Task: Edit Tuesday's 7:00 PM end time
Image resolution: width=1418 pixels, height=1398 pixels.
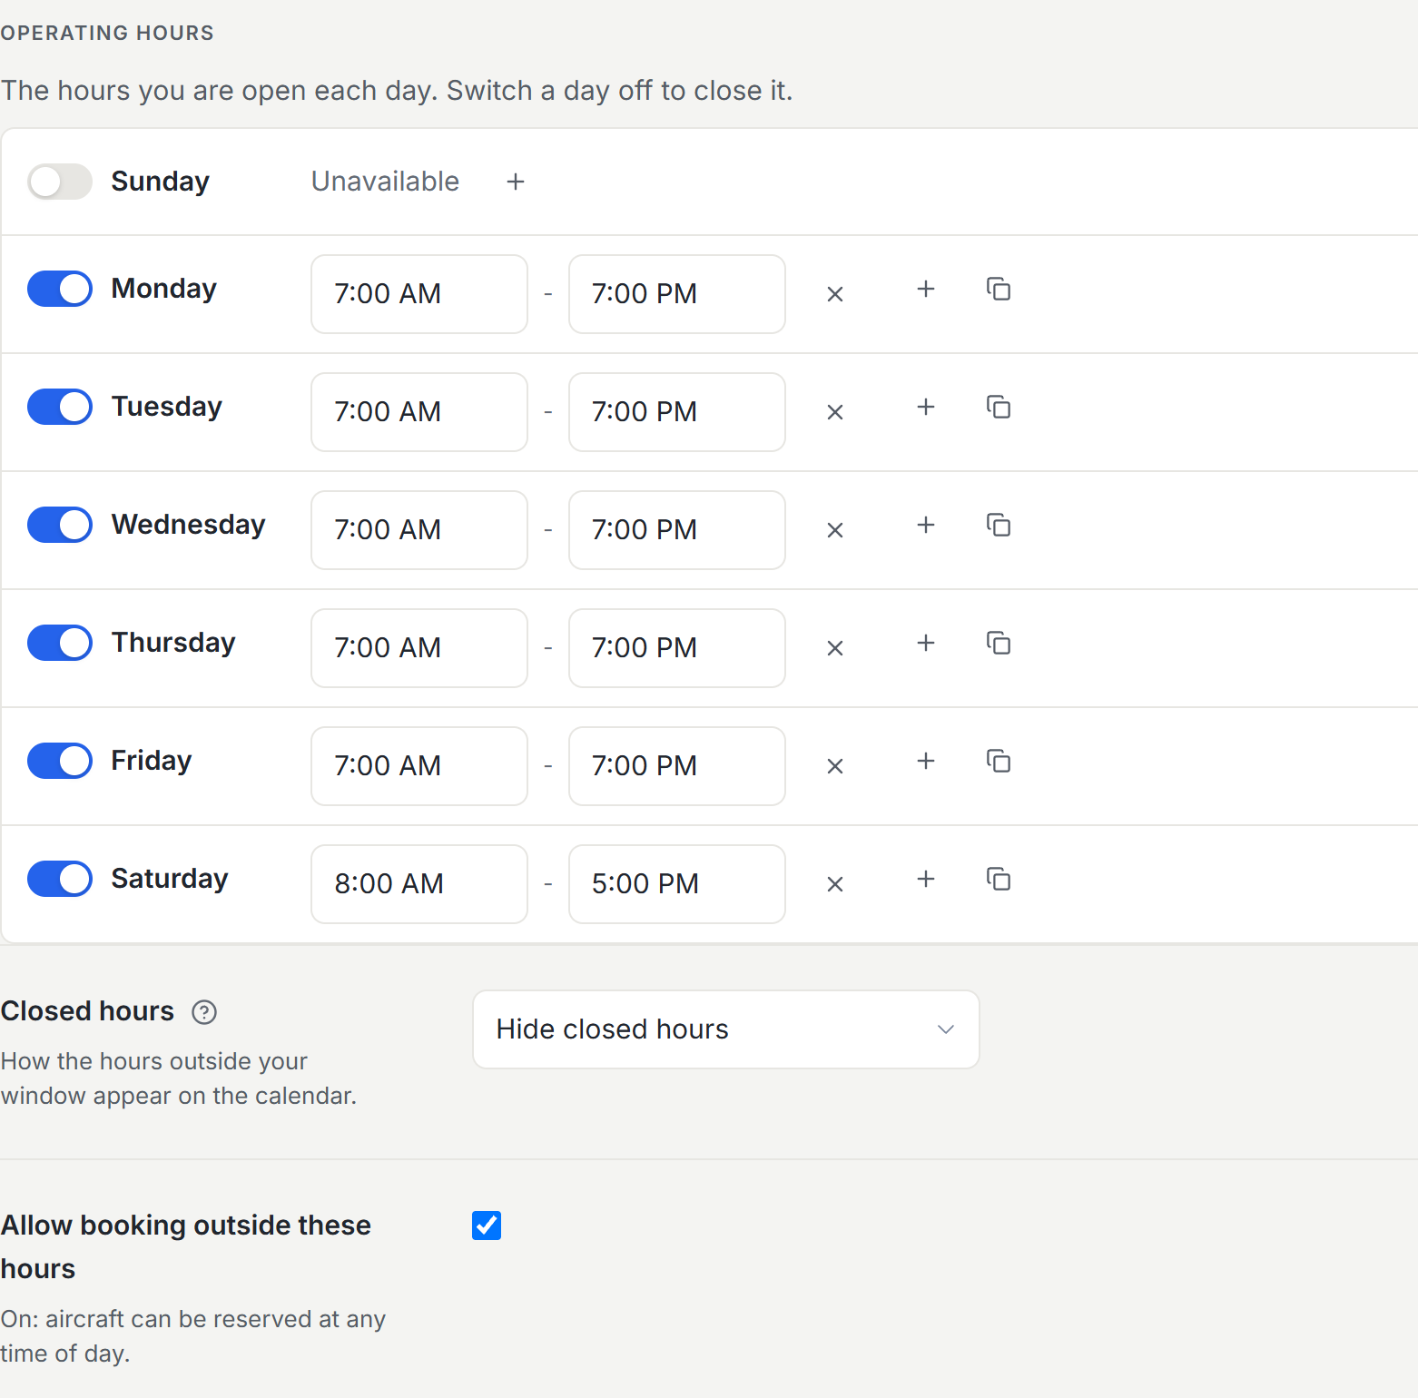Action: pos(677,412)
